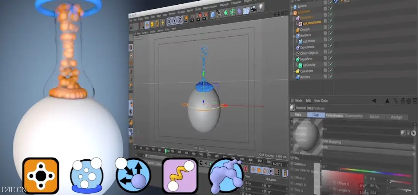Open the viewport Cameras menu
Screen dimensions: 418x195
[145, 33]
